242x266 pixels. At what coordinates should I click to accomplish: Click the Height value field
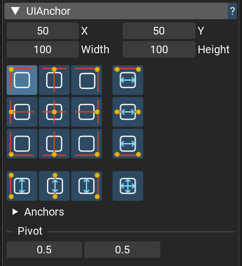pyautogui.click(x=159, y=49)
